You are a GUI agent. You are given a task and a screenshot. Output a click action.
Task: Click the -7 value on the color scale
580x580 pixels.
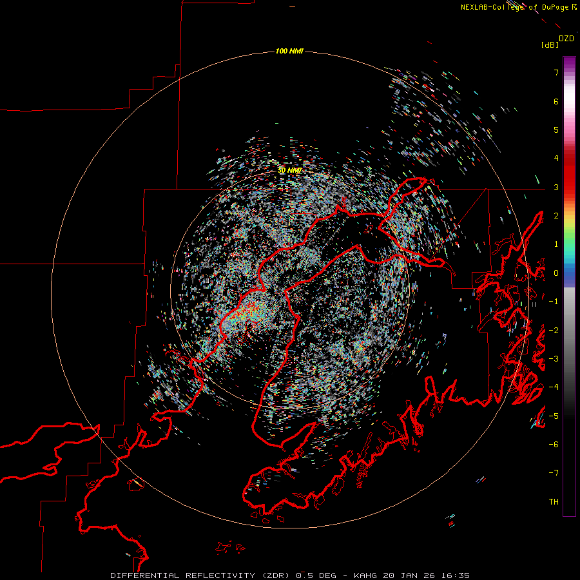point(554,473)
